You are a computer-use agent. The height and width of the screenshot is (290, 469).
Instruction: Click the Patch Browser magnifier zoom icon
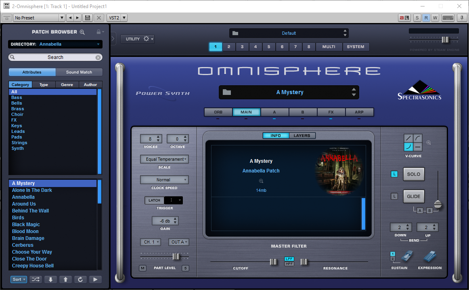(x=82, y=32)
